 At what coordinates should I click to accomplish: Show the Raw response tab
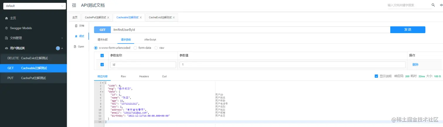coord(123,76)
